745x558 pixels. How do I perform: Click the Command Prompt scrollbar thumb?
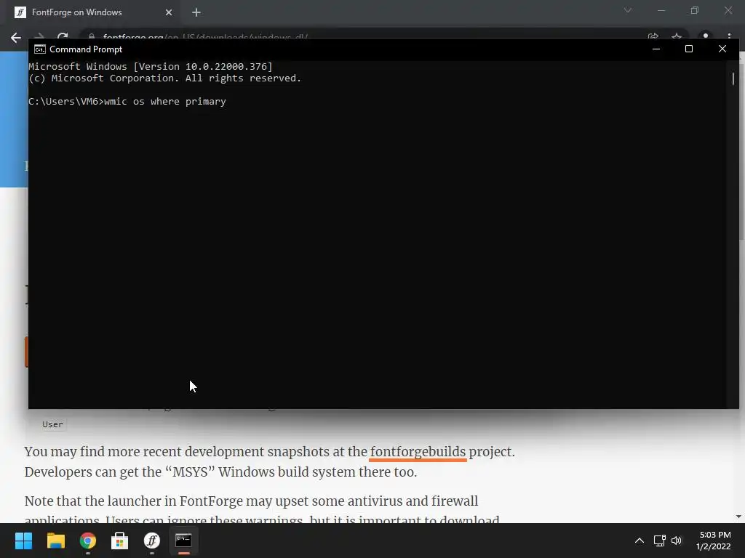tap(733, 78)
